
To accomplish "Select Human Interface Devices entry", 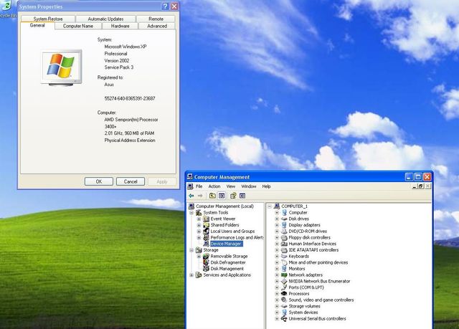I will click(x=313, y=244).
